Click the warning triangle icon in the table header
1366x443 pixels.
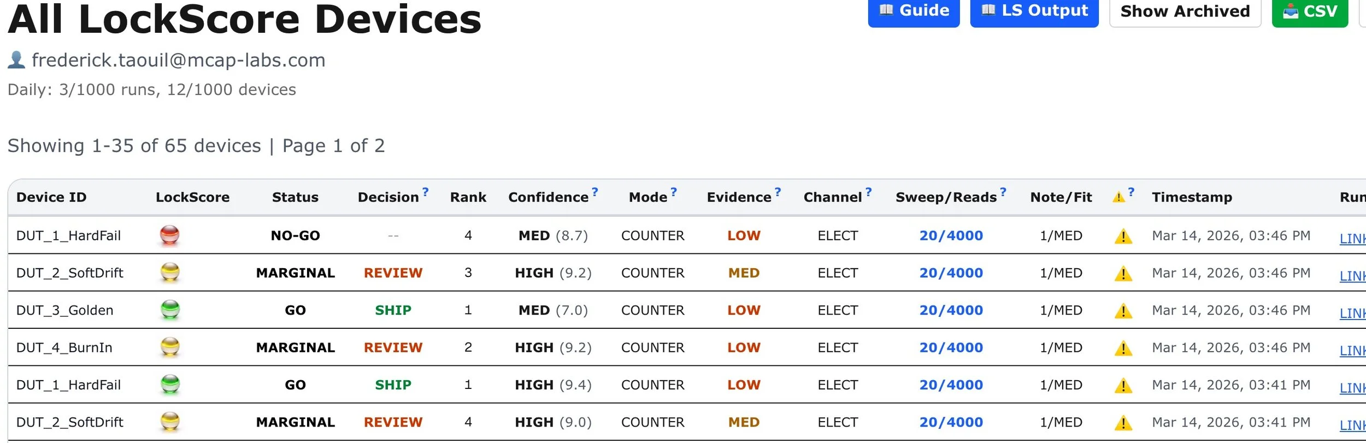tap(1118, 197)
